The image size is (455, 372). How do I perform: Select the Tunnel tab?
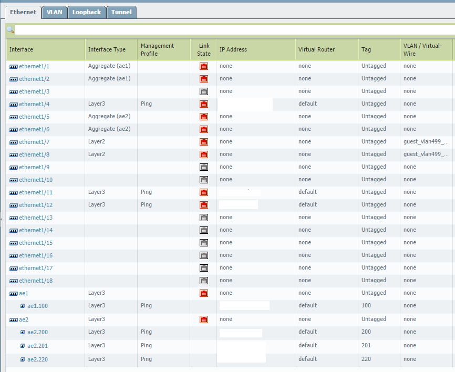coord(121,12)
